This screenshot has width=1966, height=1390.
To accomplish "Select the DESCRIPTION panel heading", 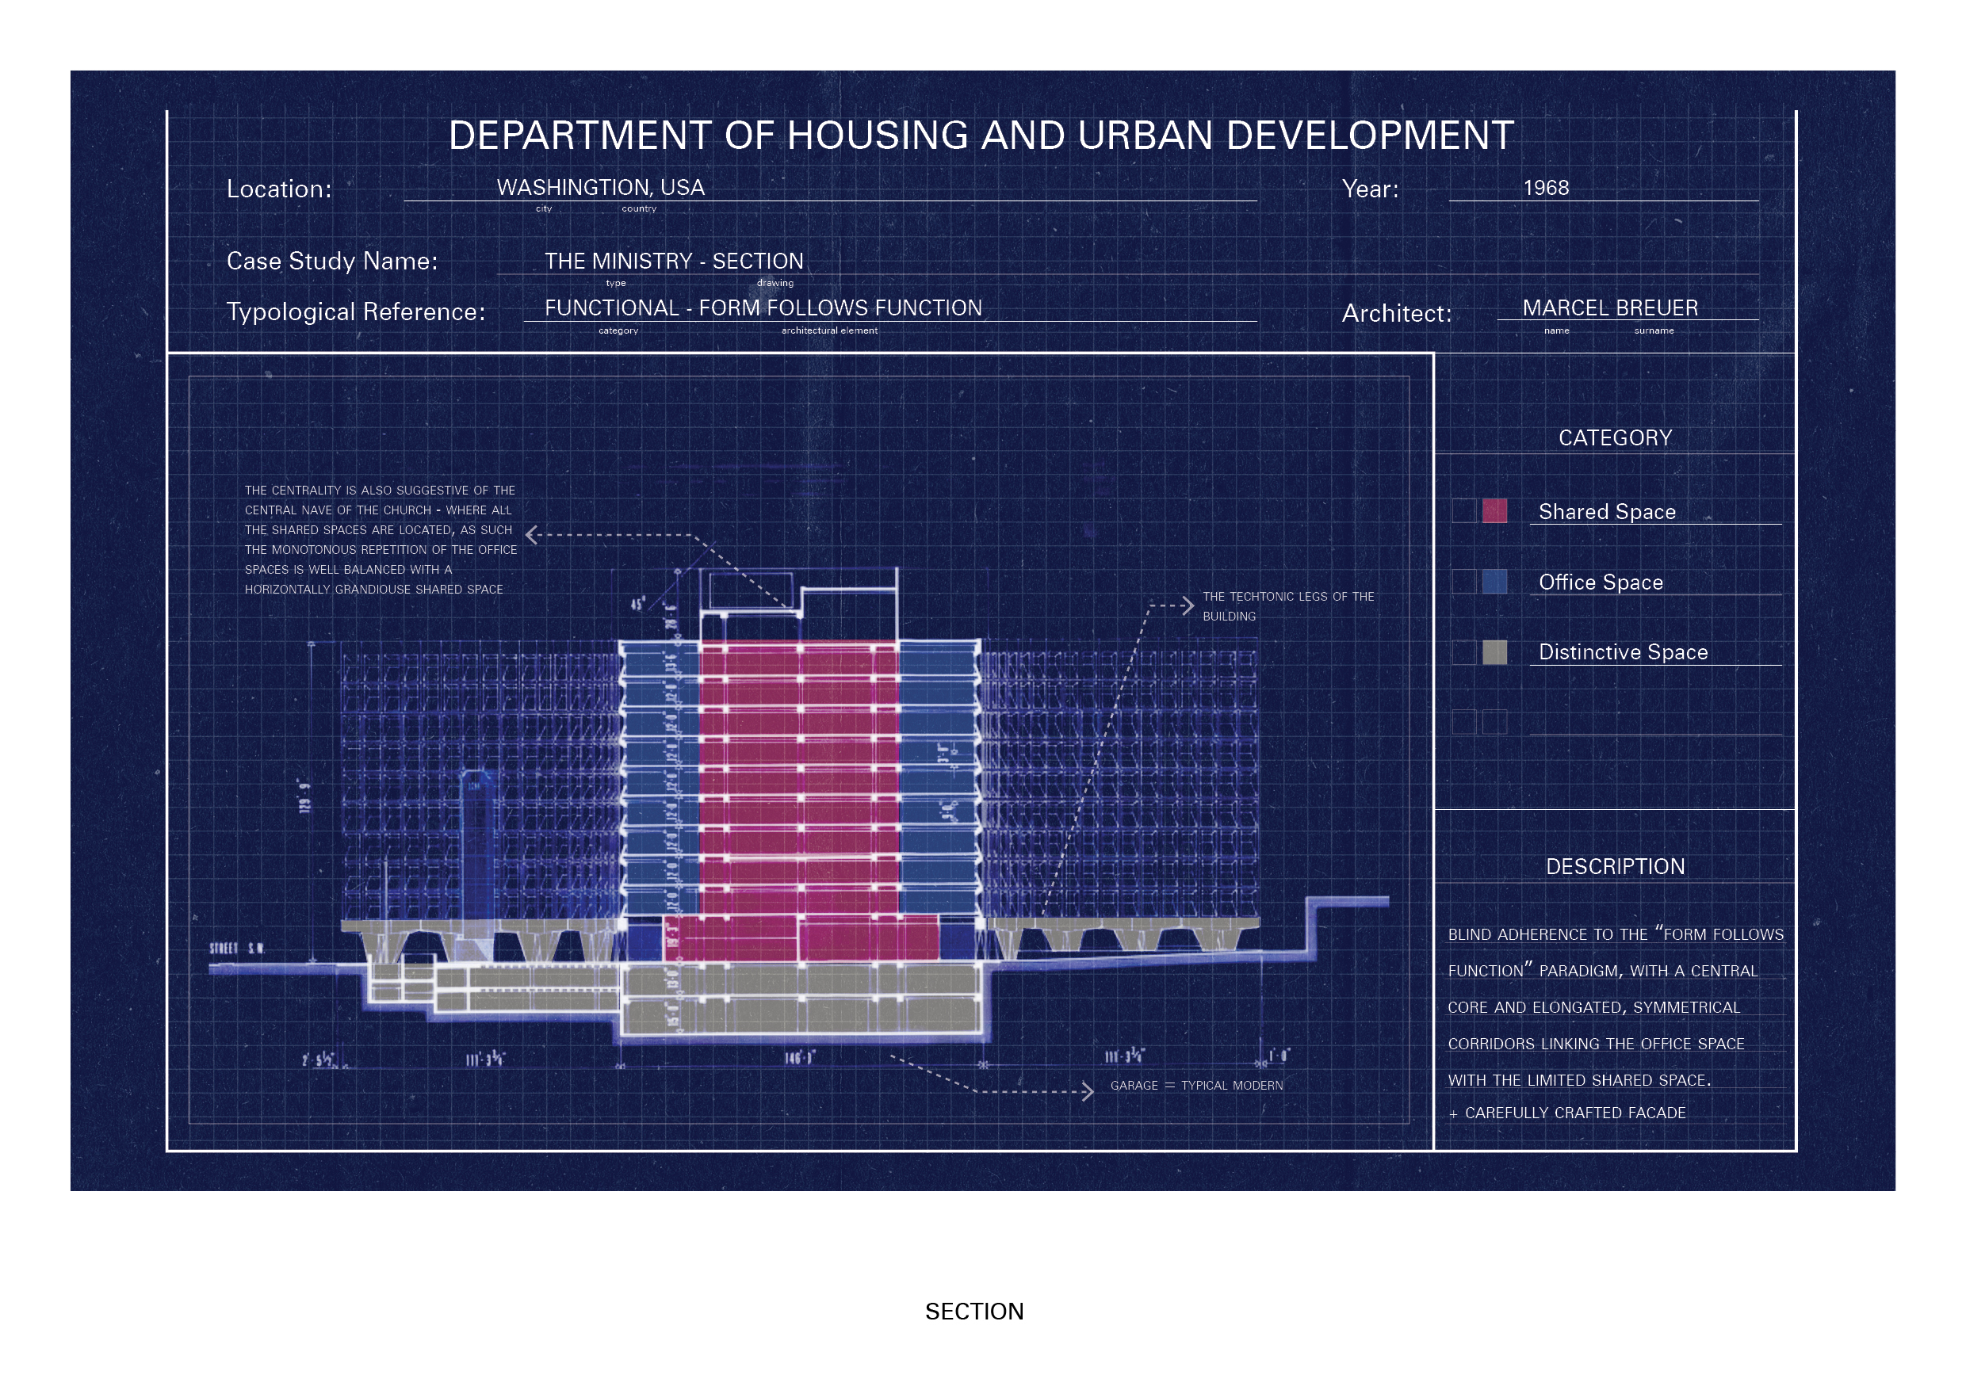I will [x=1615, y=866].
